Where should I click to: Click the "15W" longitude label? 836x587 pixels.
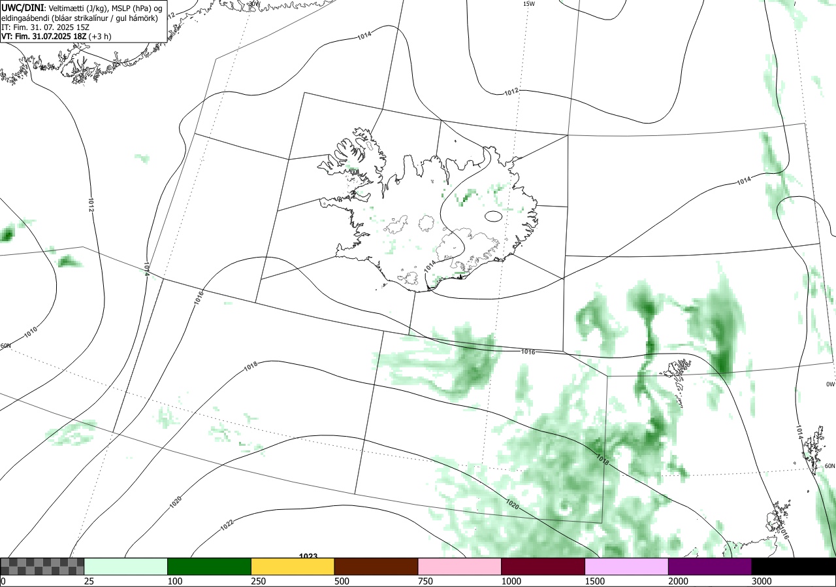pyautogui.click(x=529, y=3)
